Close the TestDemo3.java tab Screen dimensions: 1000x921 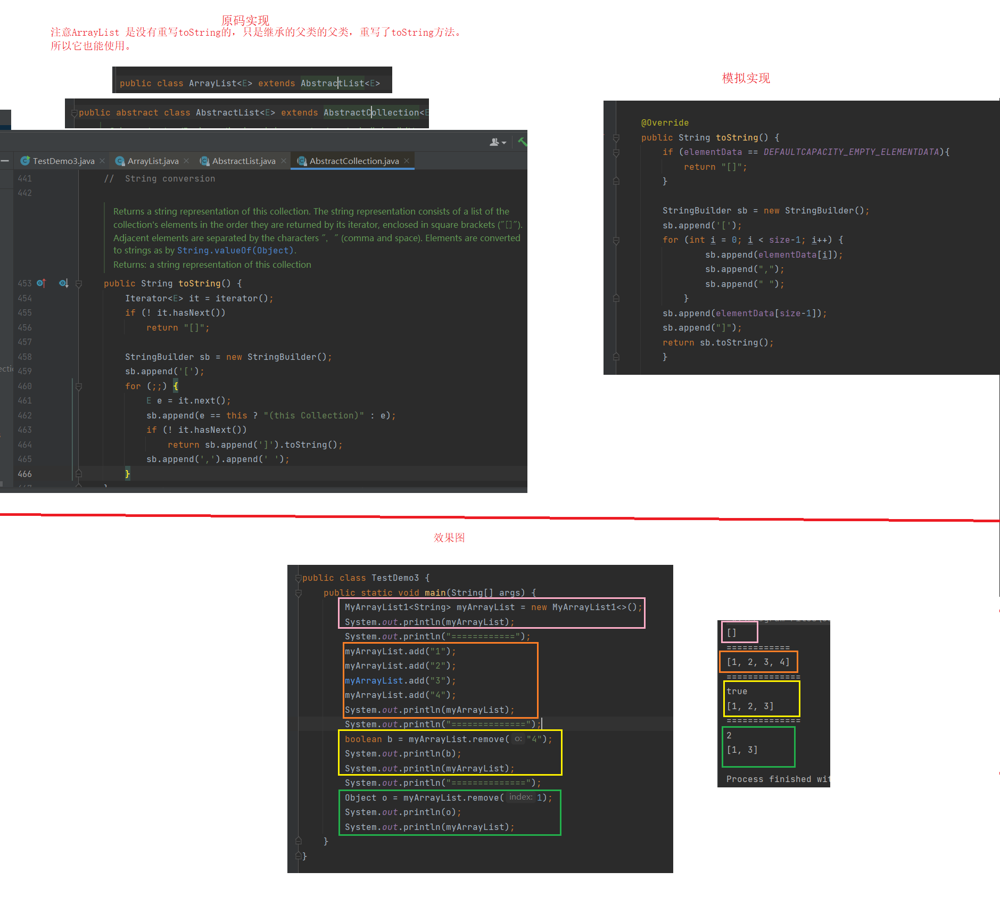tap(102, 161)
